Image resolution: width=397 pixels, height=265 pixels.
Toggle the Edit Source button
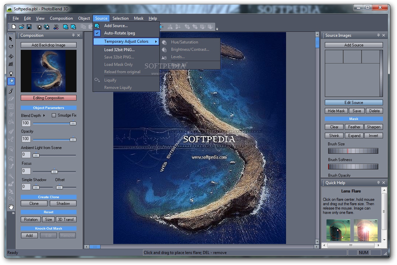[354, 103]
